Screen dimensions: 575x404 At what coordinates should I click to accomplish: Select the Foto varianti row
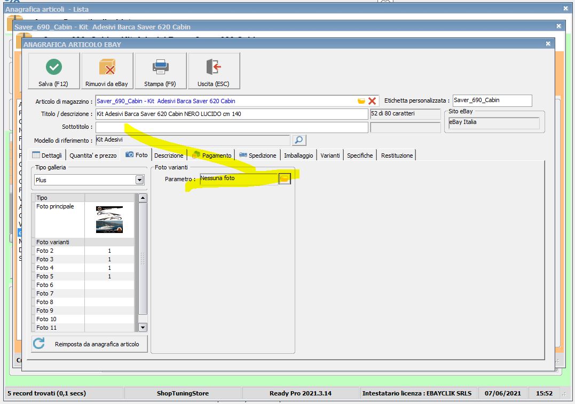click(x=85, y=242)
